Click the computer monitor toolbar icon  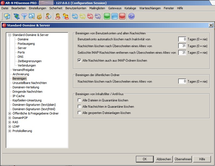coord(7,16)
